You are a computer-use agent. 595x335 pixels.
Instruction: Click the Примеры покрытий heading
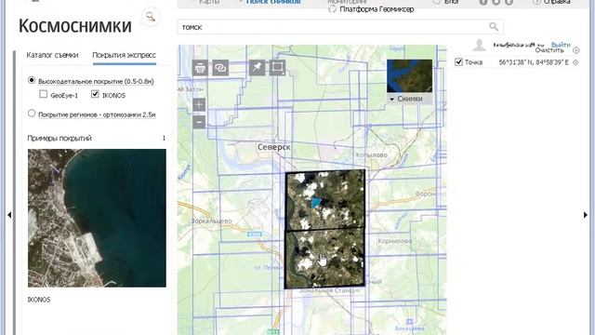click(59, 139)
